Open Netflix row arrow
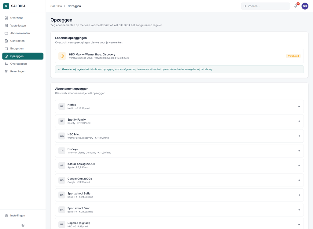Screen dimensions: 313x229 pos(299,107)
